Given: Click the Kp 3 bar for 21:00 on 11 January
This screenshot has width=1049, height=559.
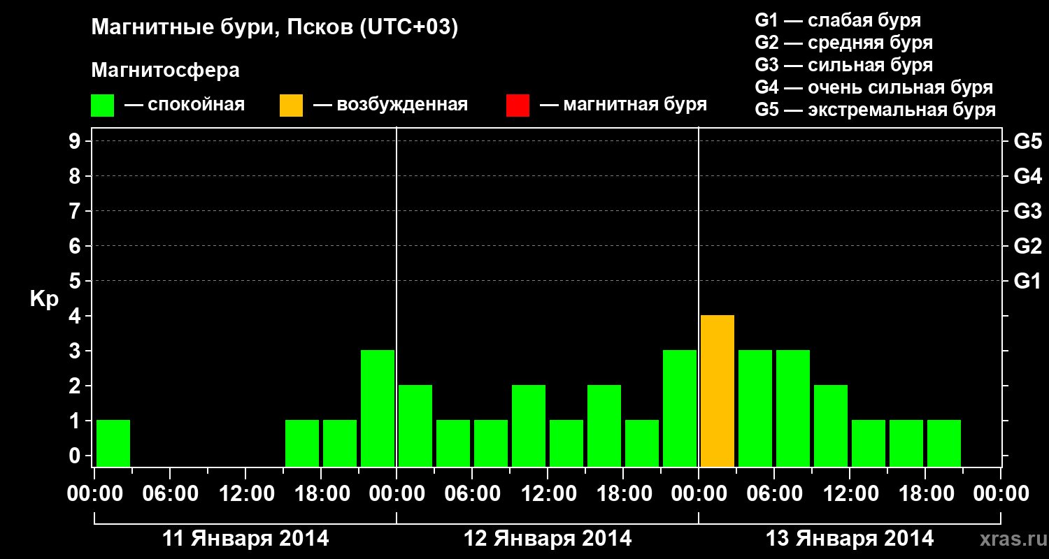Looking at the screenshot, I should (x=378, y=408).
